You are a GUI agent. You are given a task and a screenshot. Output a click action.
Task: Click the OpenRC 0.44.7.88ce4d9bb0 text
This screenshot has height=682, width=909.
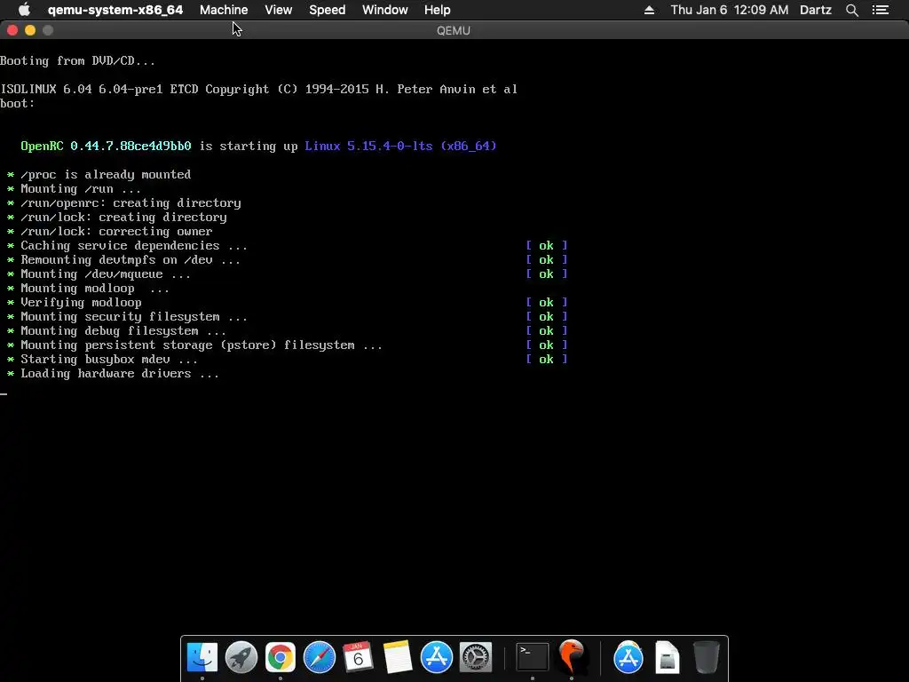click(106, 147)
